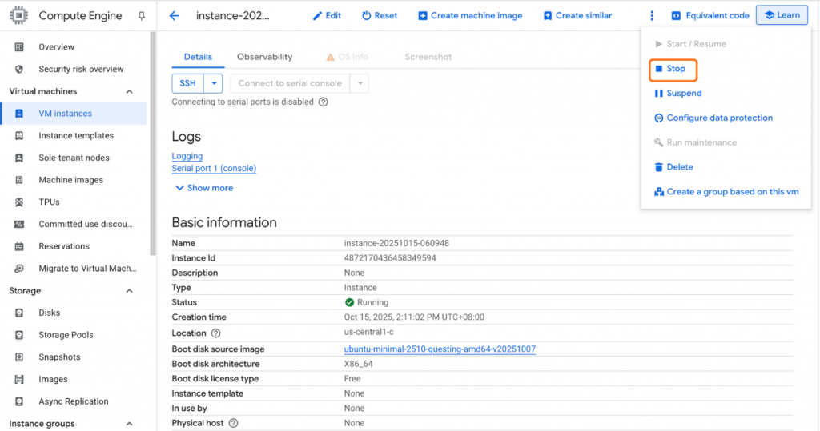Select Run maintenance menu item
The image size is (820, 431).
pyautogui.click(x=696, y=142)
